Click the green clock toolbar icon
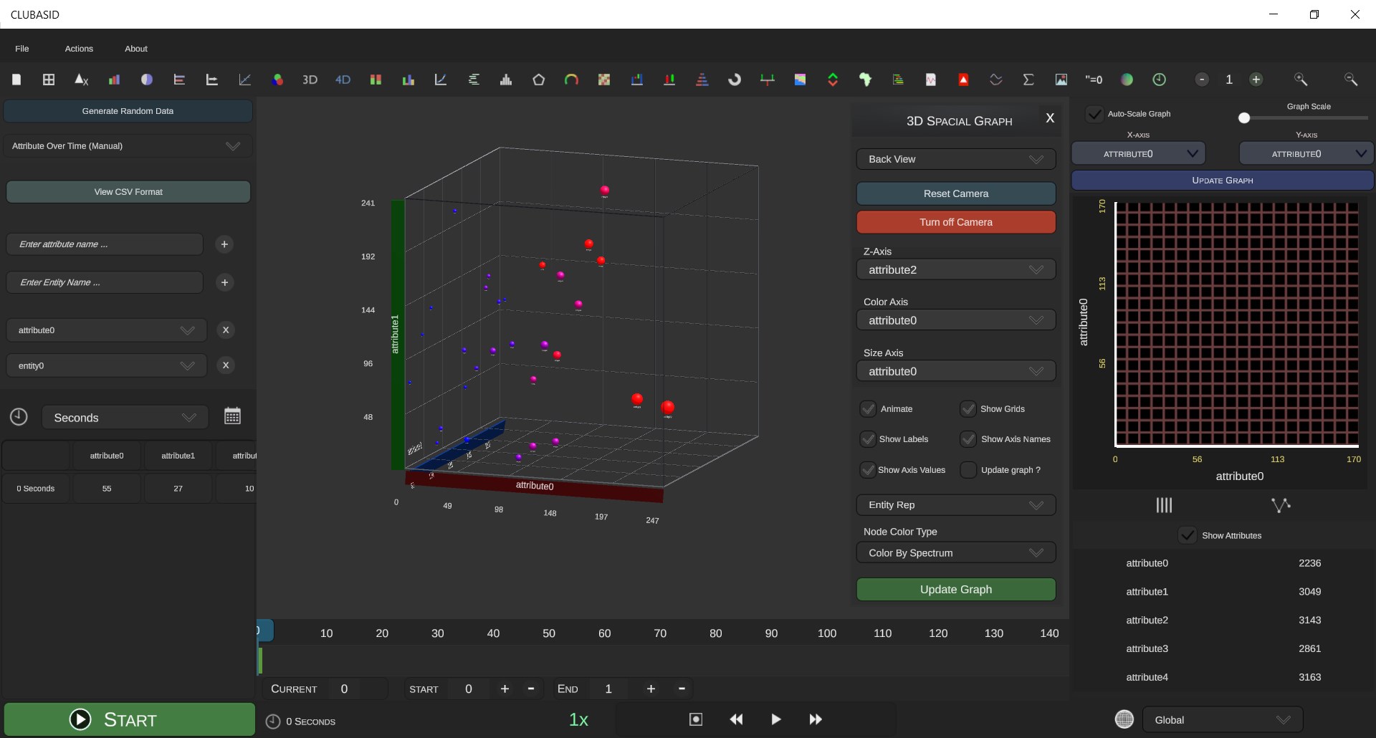This screenshot has height=738, width=1376. point(1159,80)
